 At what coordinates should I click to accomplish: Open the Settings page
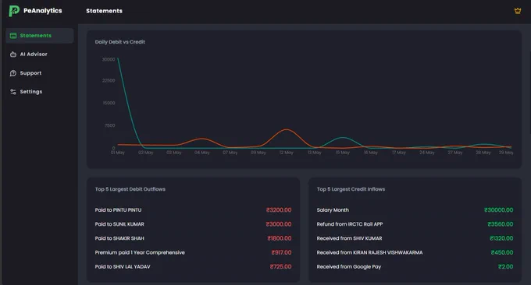tap(40, 92)
